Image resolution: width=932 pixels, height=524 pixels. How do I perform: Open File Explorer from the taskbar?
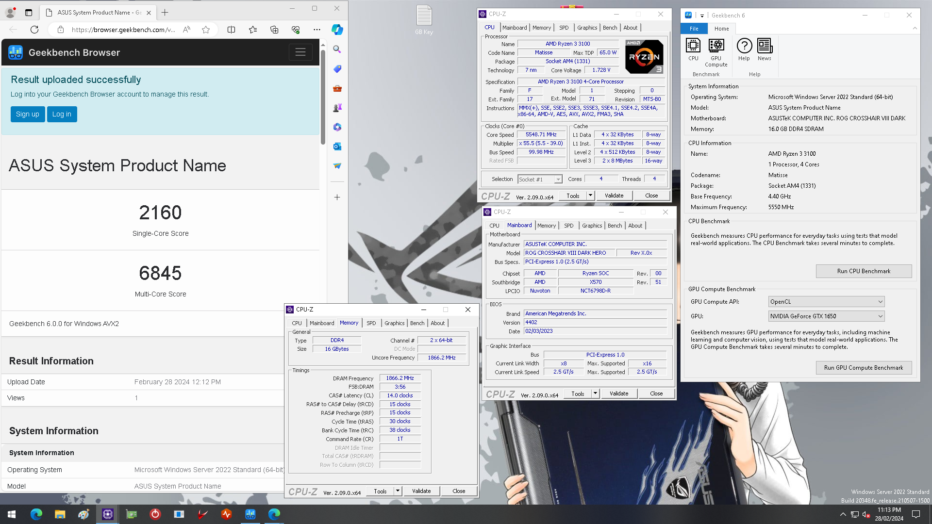tap(60, 514)
